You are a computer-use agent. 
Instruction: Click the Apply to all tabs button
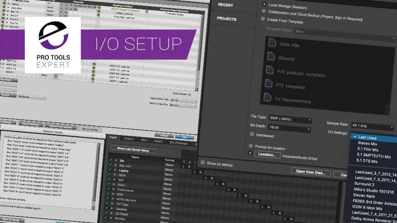pyautogui.click(x=90, y=129)
